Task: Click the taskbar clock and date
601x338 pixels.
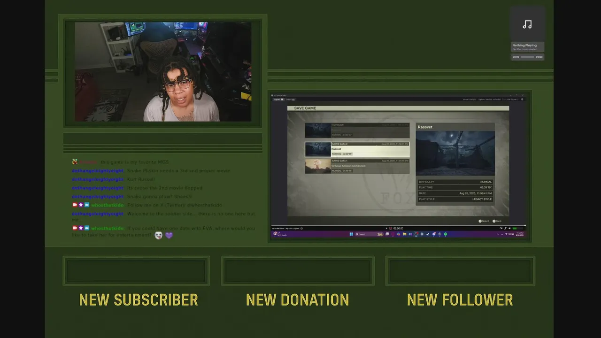Action: tap(519, 234)
